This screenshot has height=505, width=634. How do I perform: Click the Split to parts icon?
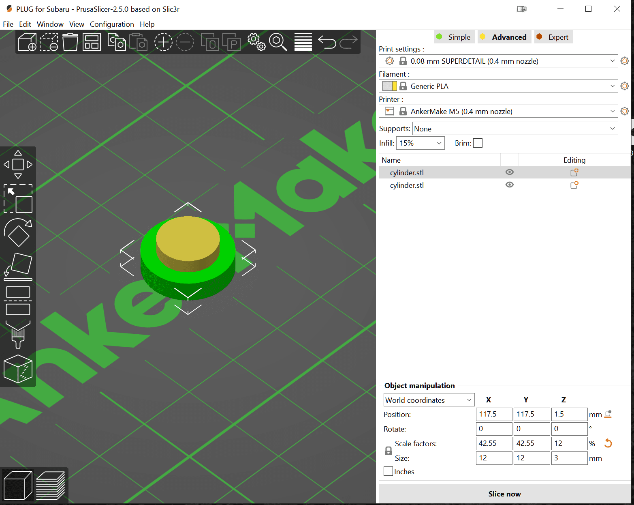(x=231, y=42)
